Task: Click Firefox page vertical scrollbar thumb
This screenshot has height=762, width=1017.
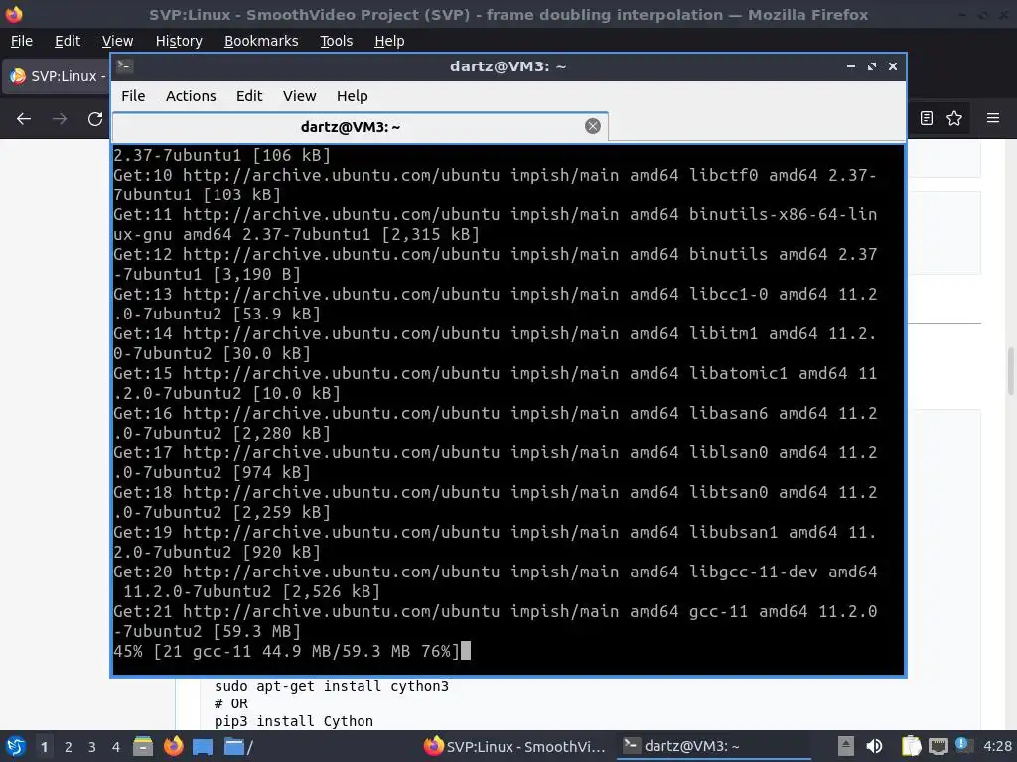Action: [1010, 371]
